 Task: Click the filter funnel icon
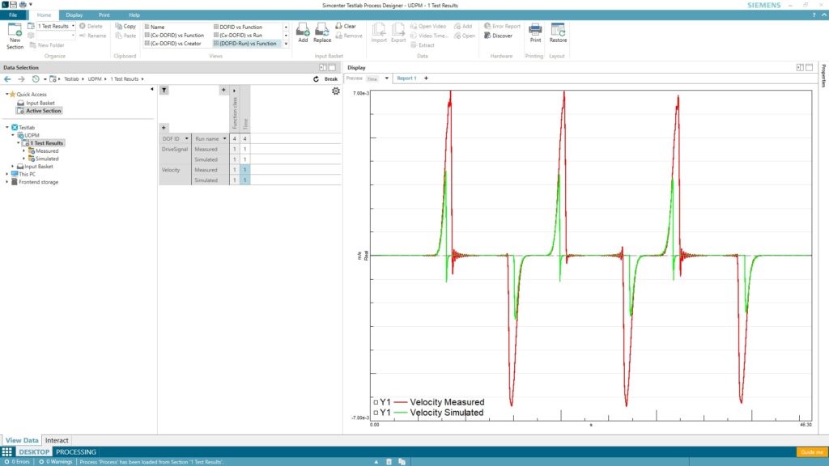[x=164, y=91]
